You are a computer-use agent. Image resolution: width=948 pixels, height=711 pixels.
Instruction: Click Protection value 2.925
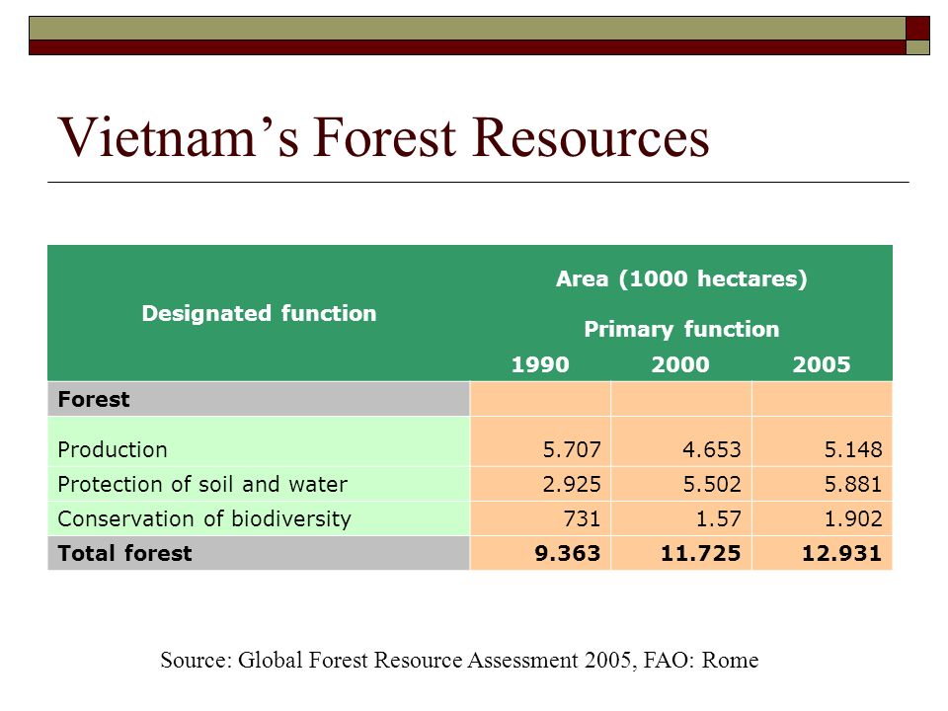pyautogui.click(x=572, y=484)
